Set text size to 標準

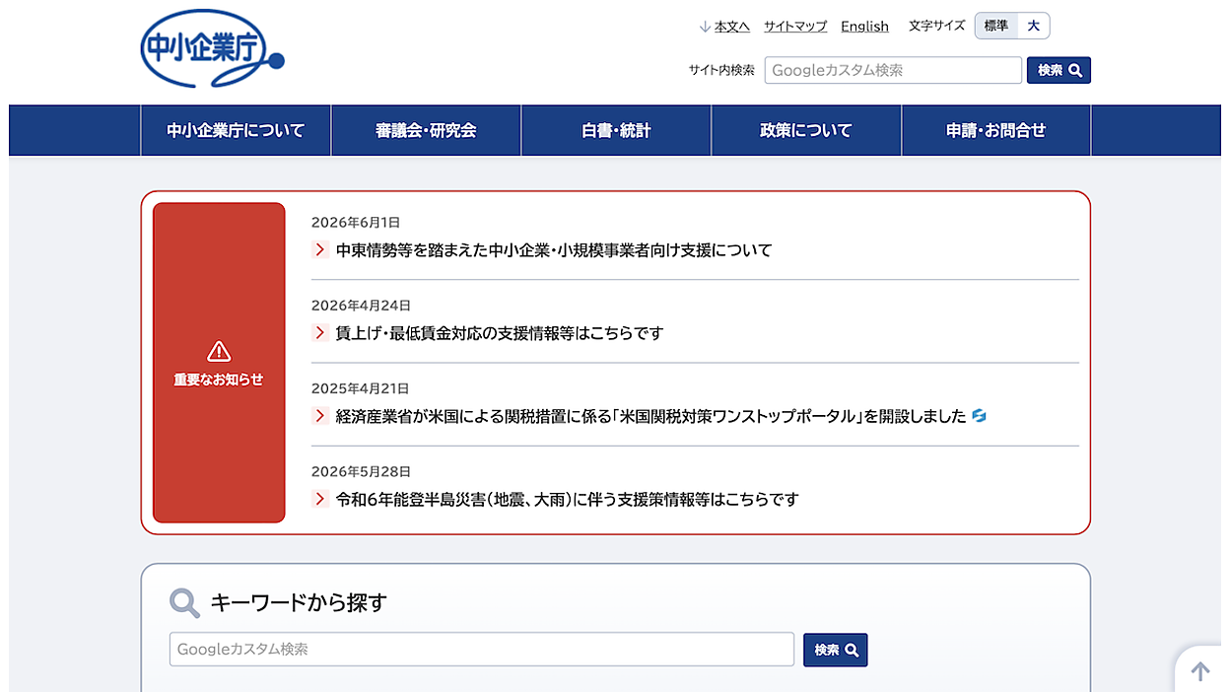pos(996,26)
